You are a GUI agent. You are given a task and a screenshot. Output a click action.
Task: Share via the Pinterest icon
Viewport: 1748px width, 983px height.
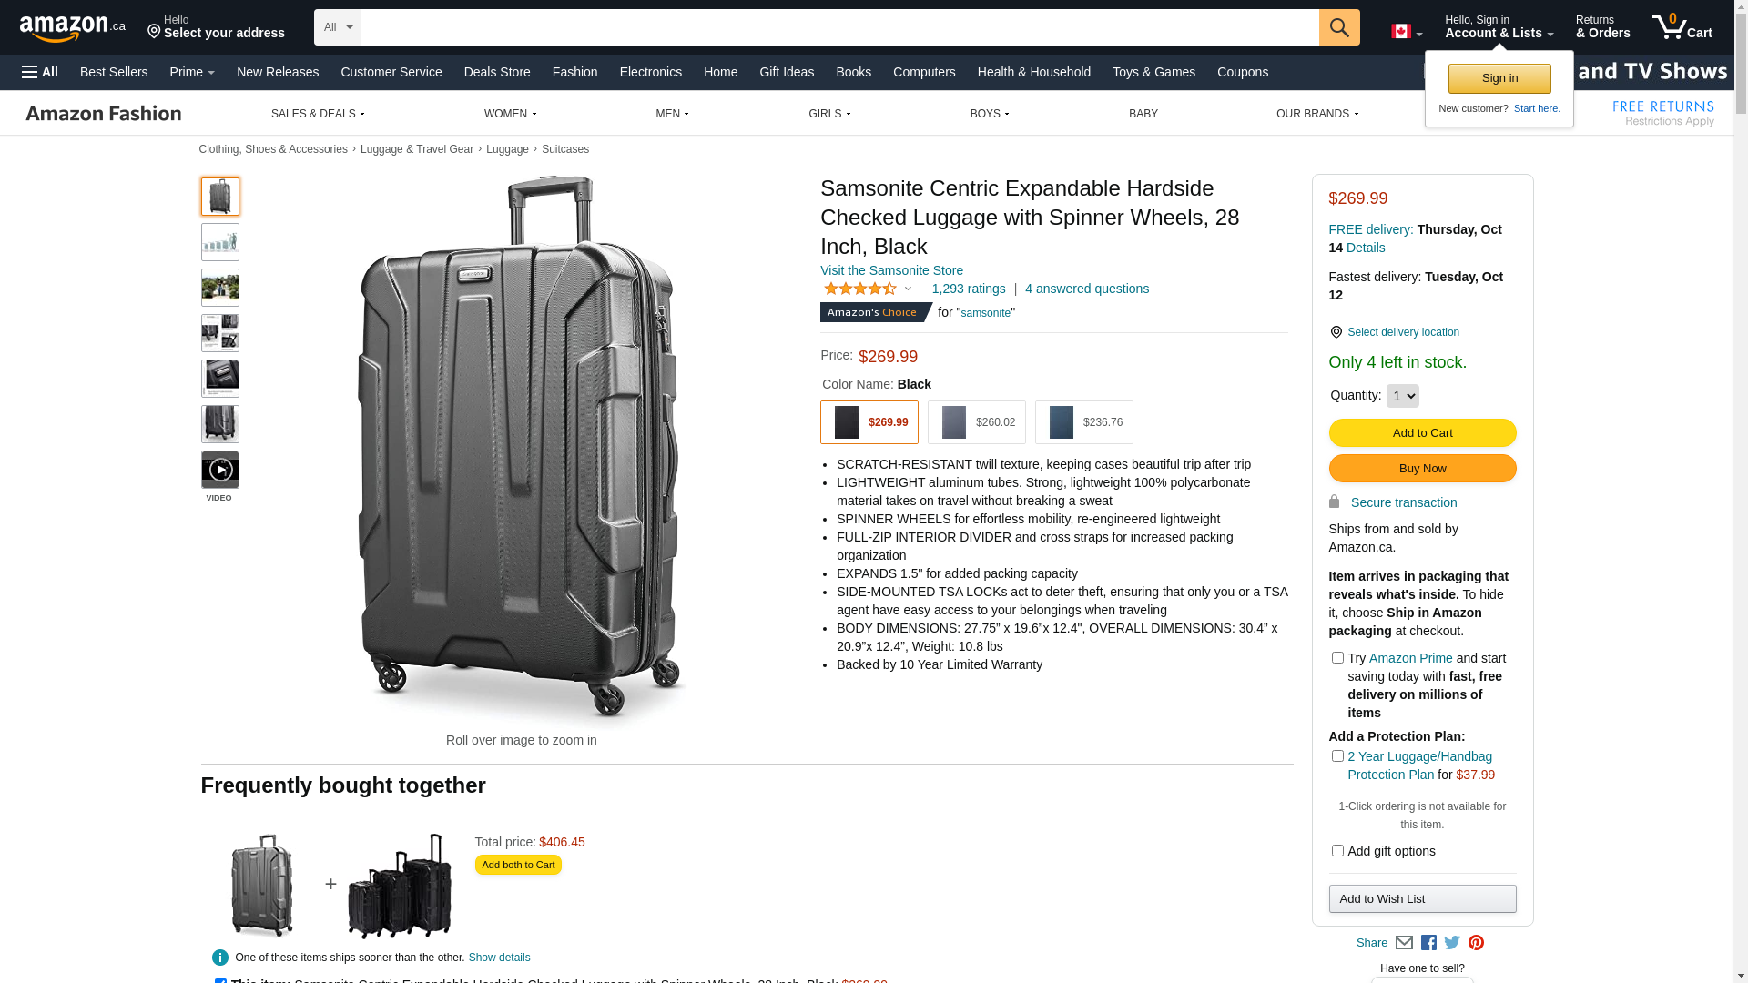1476,943
